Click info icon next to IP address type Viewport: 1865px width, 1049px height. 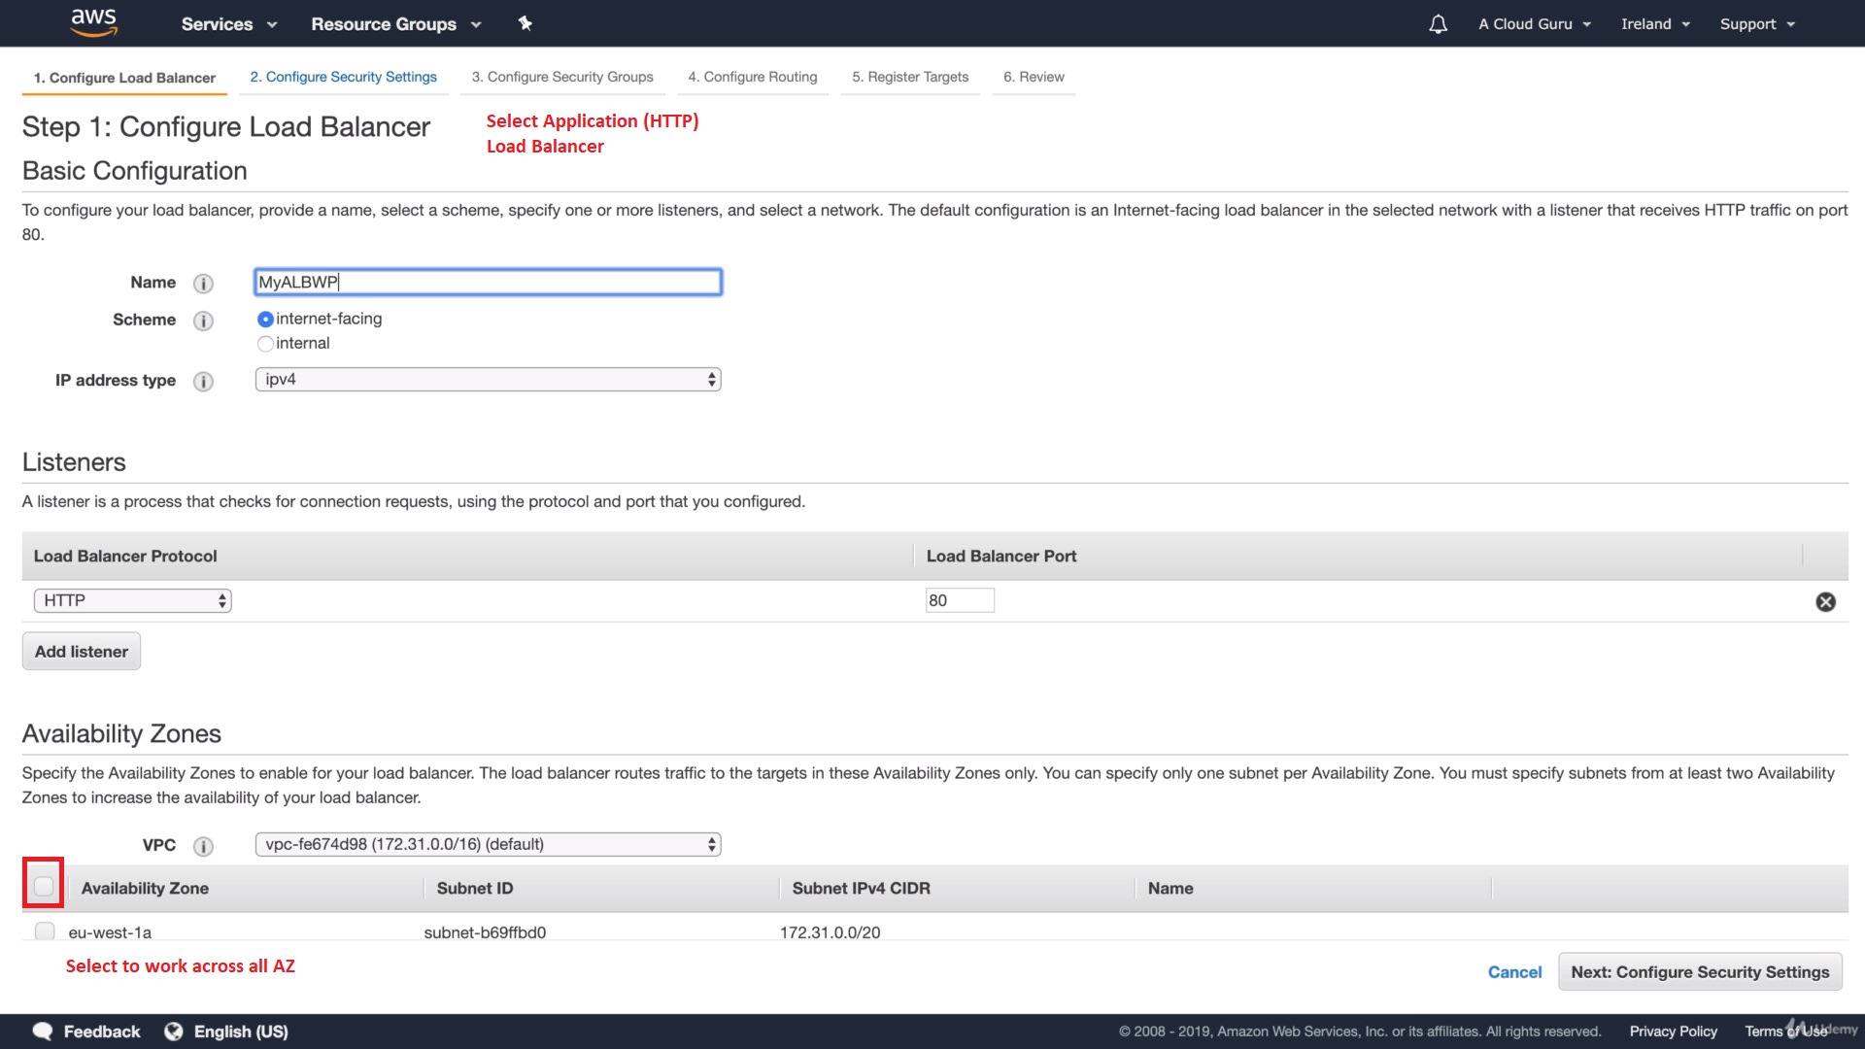coord(203,382)
